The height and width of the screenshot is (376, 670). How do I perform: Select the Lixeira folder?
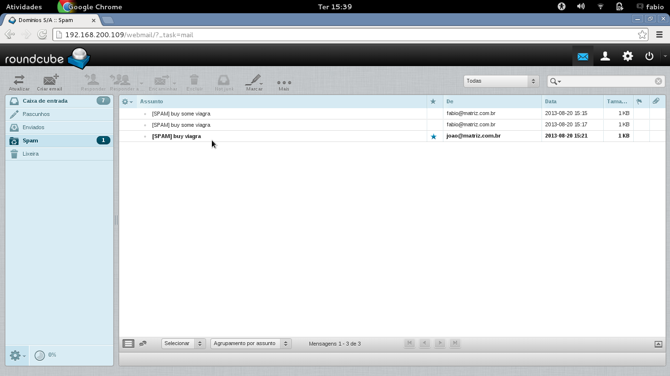click(30, 154)
